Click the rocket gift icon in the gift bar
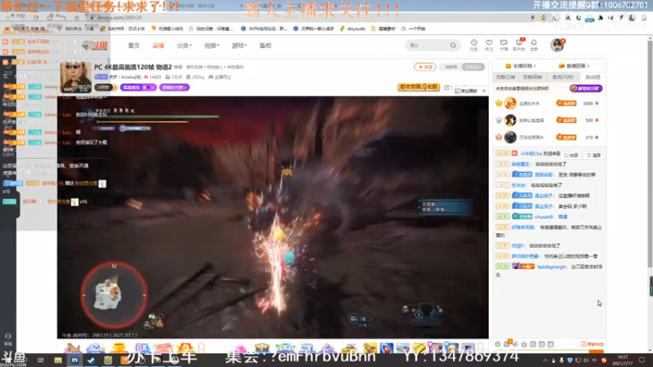The image size is (653, 367). pos(386,348)
